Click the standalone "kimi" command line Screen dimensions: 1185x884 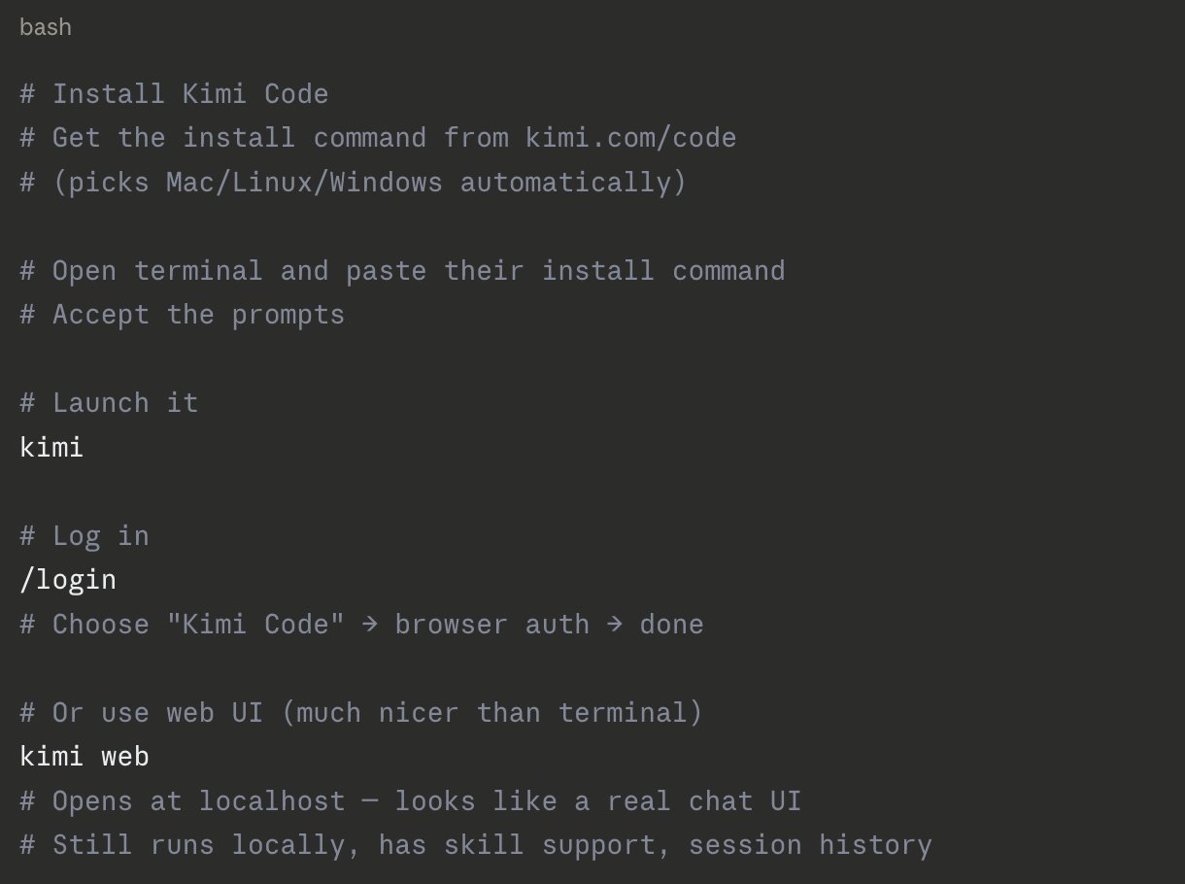coord(51,447)
